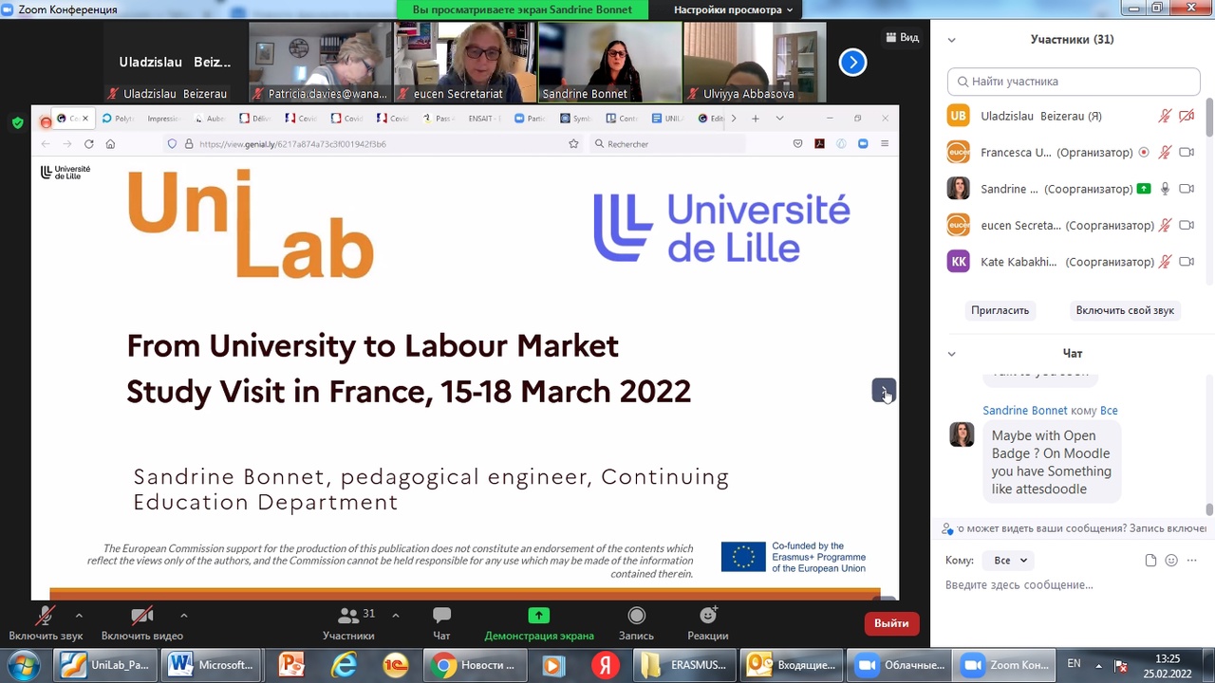Image resolution: width=1215 pixels, height=683 pixels.
Task: Show hidden tray icons arrow in taskbar
Action: tap(1099, 665)
